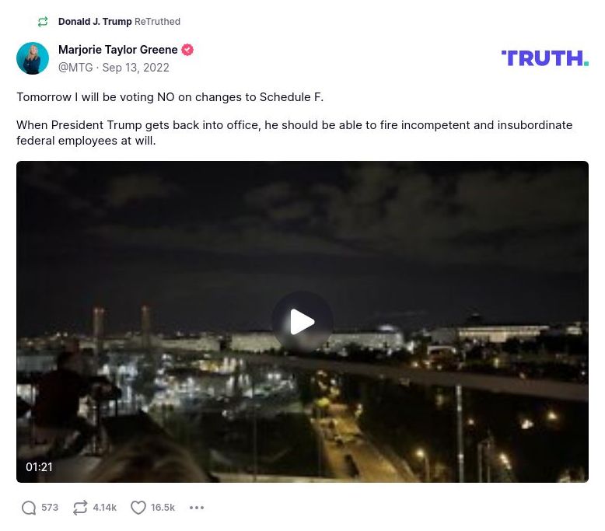This screenshot has height=531, width=605.
Task: Like the post with the heart icon
Action: [138, 508]
